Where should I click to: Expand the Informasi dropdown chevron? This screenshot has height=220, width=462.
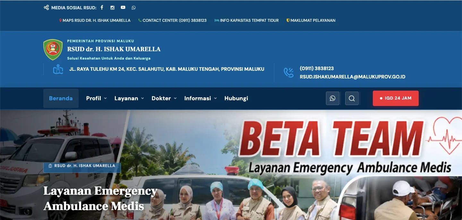pyautogui.click(x=215, y=98)
